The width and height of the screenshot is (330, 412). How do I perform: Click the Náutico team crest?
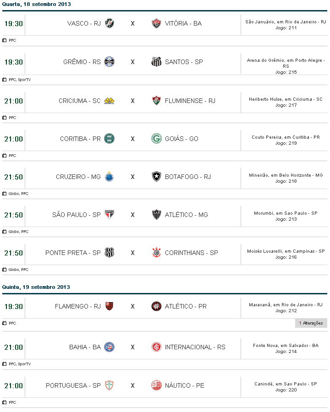(x=156, y=385)
